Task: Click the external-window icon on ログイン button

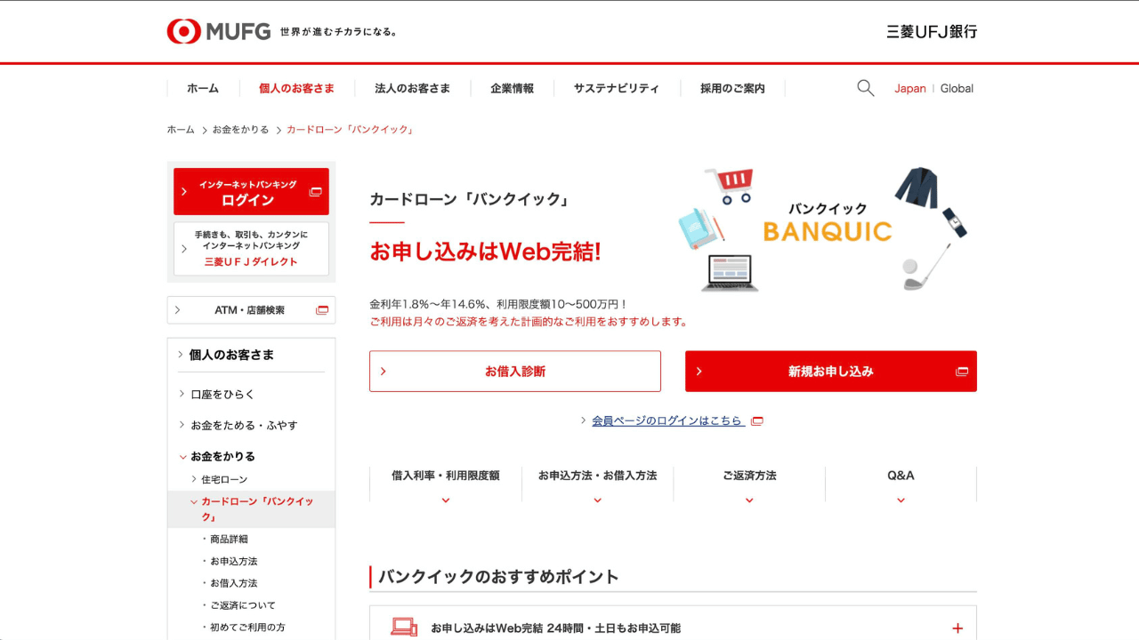Action: point(316,192)
